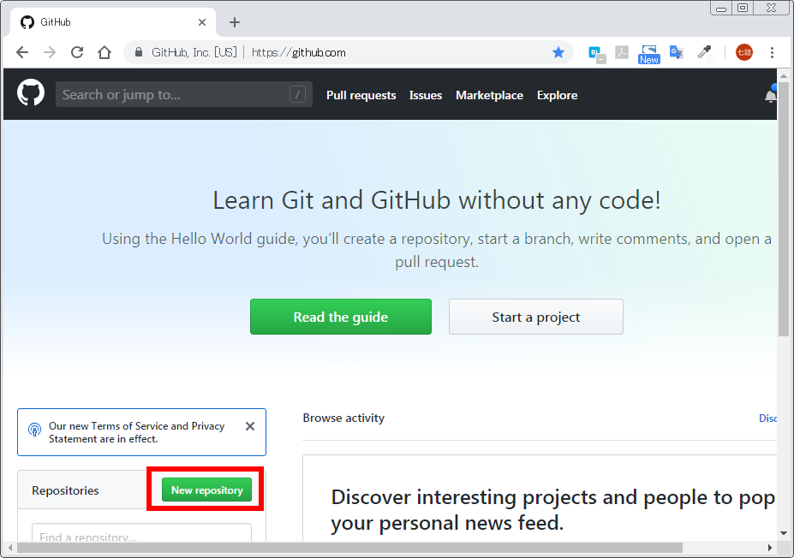Open Issues in the header
Screen dimensions: 794x558
(426, 95)
